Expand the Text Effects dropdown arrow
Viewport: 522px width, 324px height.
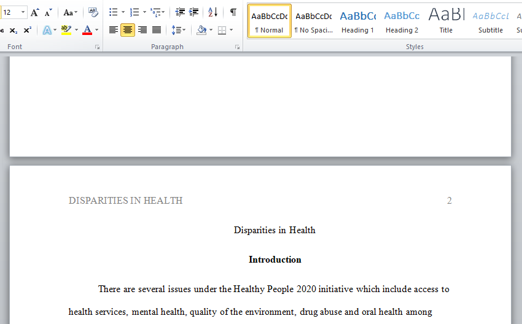point(55,30)
